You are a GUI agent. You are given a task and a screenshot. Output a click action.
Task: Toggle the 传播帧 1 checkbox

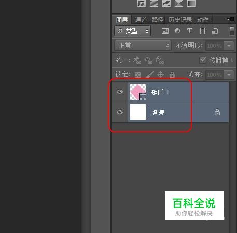pyautogui.click(x=203, y=60)
